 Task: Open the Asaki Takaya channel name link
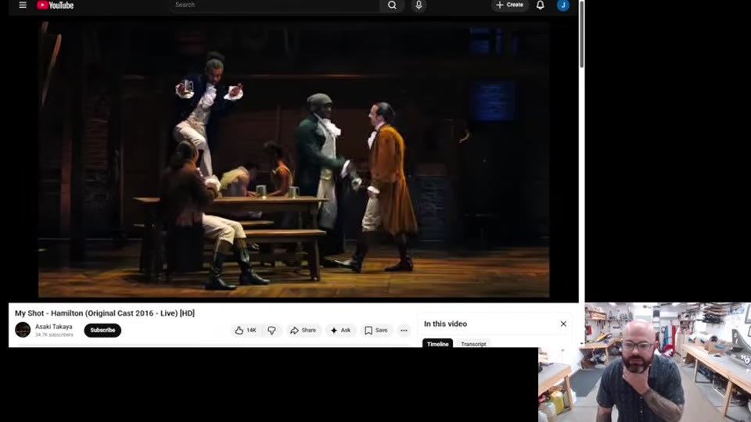(54, 327)
